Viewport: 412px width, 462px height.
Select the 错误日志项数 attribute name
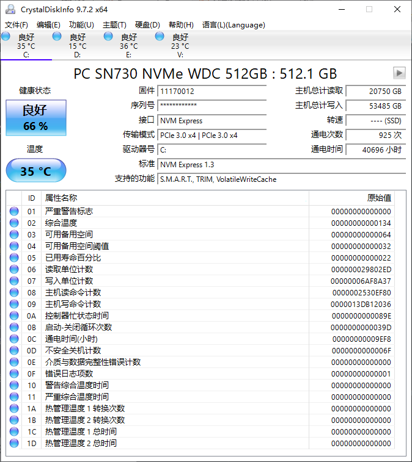(x=69, y=374)
